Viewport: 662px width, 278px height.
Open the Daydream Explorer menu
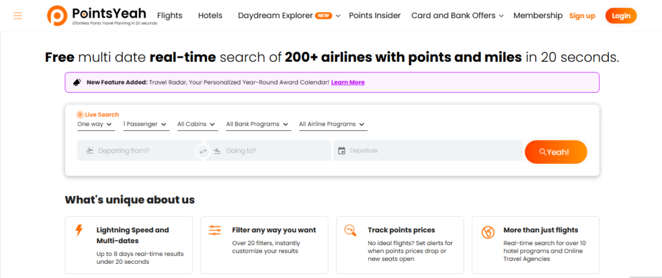click(x=288, y=15)
